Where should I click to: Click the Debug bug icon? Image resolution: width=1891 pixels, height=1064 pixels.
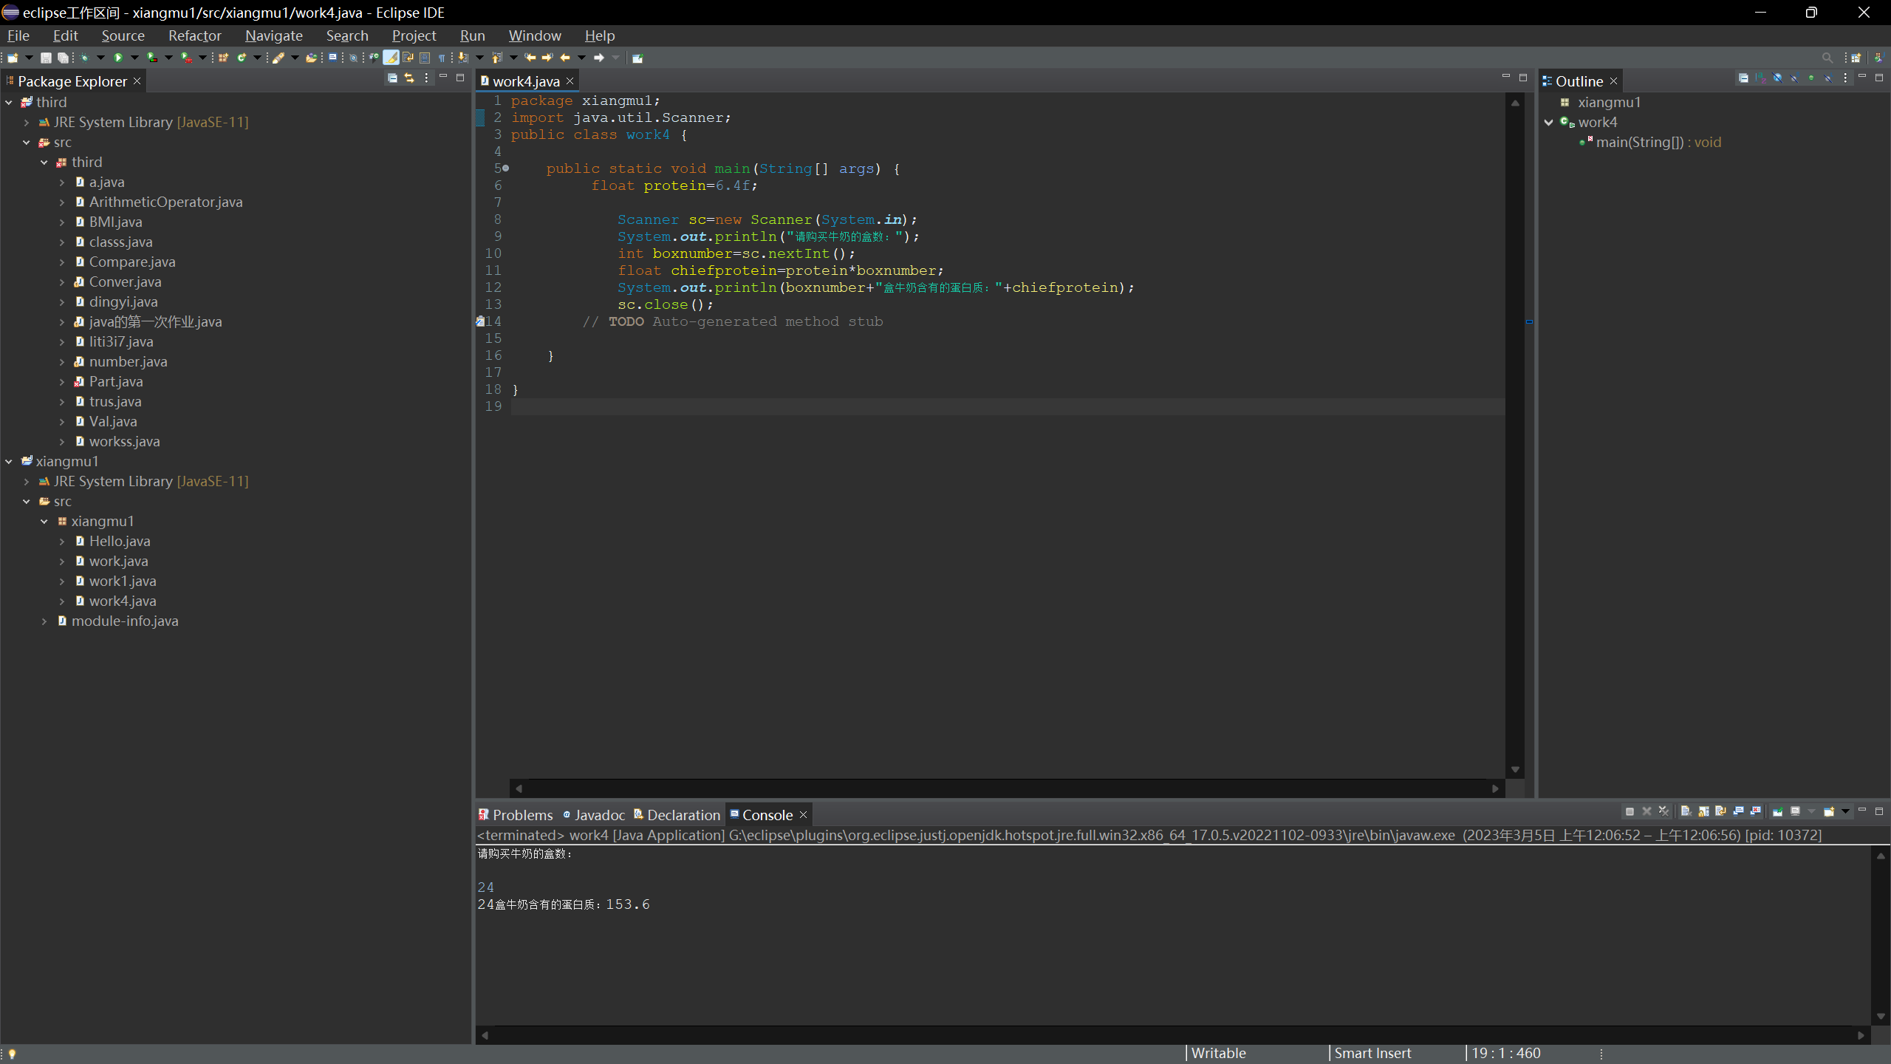click(84, 58)
